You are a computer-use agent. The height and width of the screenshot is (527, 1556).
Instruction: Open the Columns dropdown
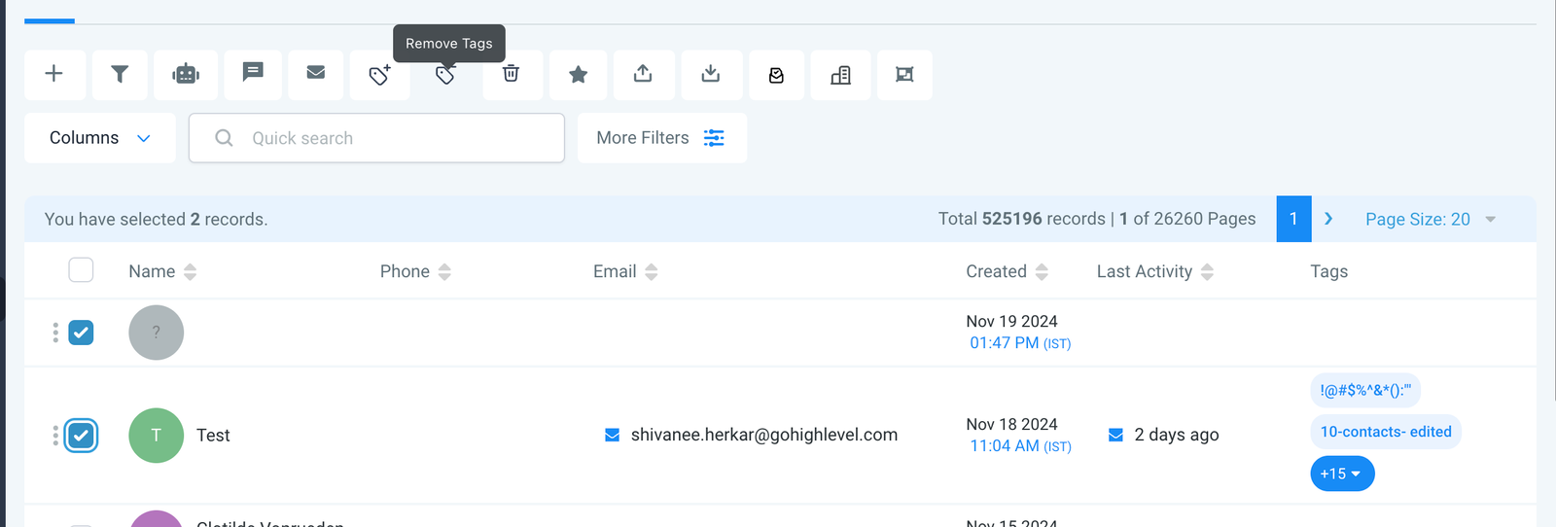[x=100, y=138]
